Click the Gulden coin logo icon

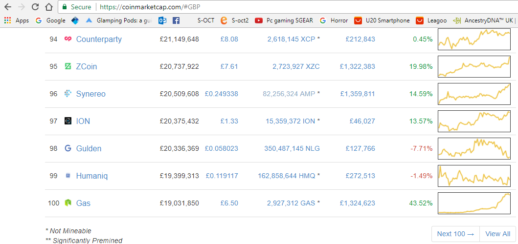click(x=68, y=148)
